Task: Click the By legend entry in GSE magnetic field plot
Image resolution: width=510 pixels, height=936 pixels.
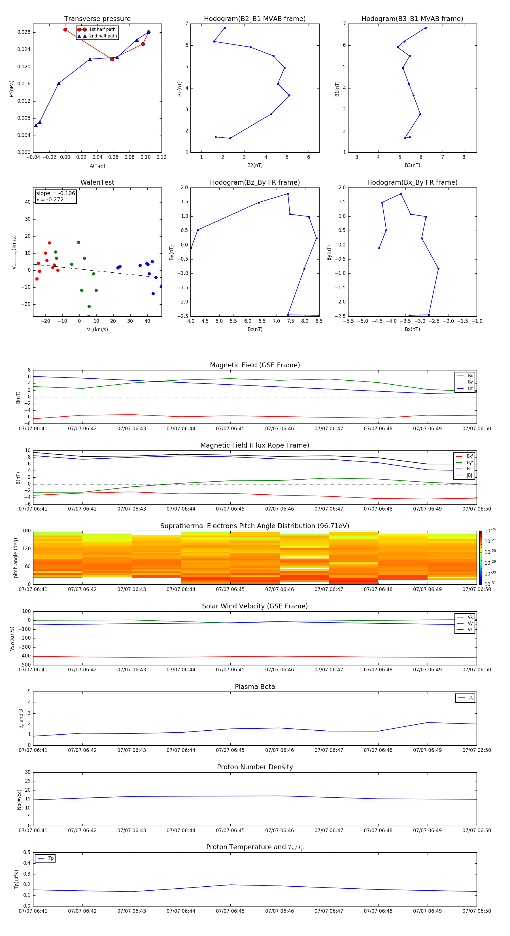Action: pos(465,382)
